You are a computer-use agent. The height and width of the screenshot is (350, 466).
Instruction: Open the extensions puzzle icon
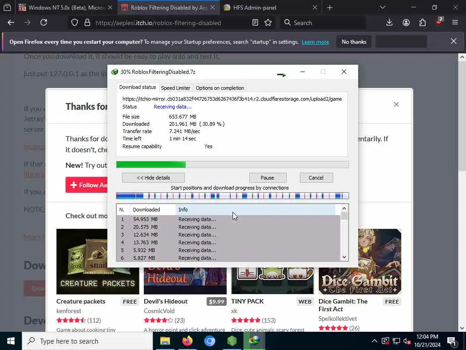point(422,23)
